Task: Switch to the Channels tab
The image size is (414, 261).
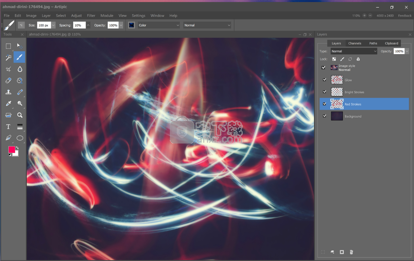Action: tap(355, 43)
